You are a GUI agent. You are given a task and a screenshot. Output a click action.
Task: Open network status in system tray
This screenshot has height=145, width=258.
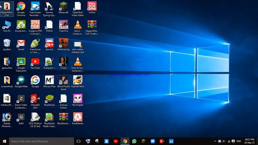click(x=229, y=141)
